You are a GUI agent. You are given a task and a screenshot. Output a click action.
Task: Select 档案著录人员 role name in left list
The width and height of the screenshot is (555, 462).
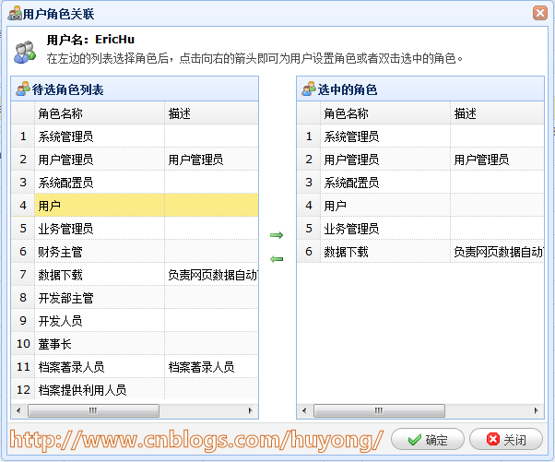pos(71,367)
